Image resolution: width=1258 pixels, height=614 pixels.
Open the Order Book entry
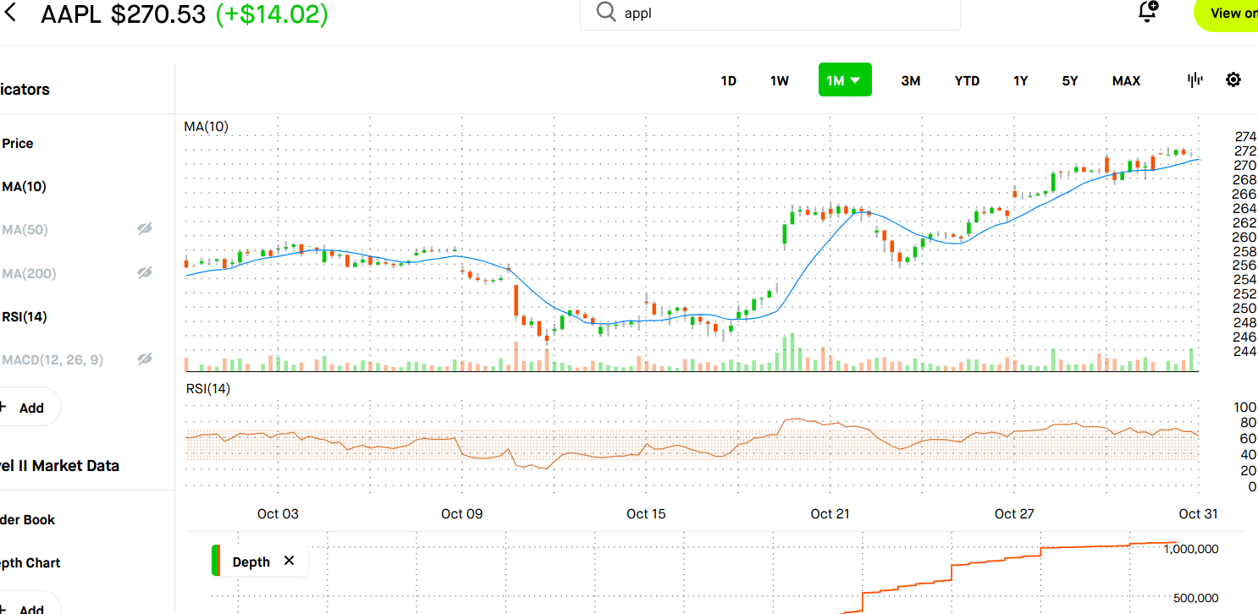click(27, 519)
